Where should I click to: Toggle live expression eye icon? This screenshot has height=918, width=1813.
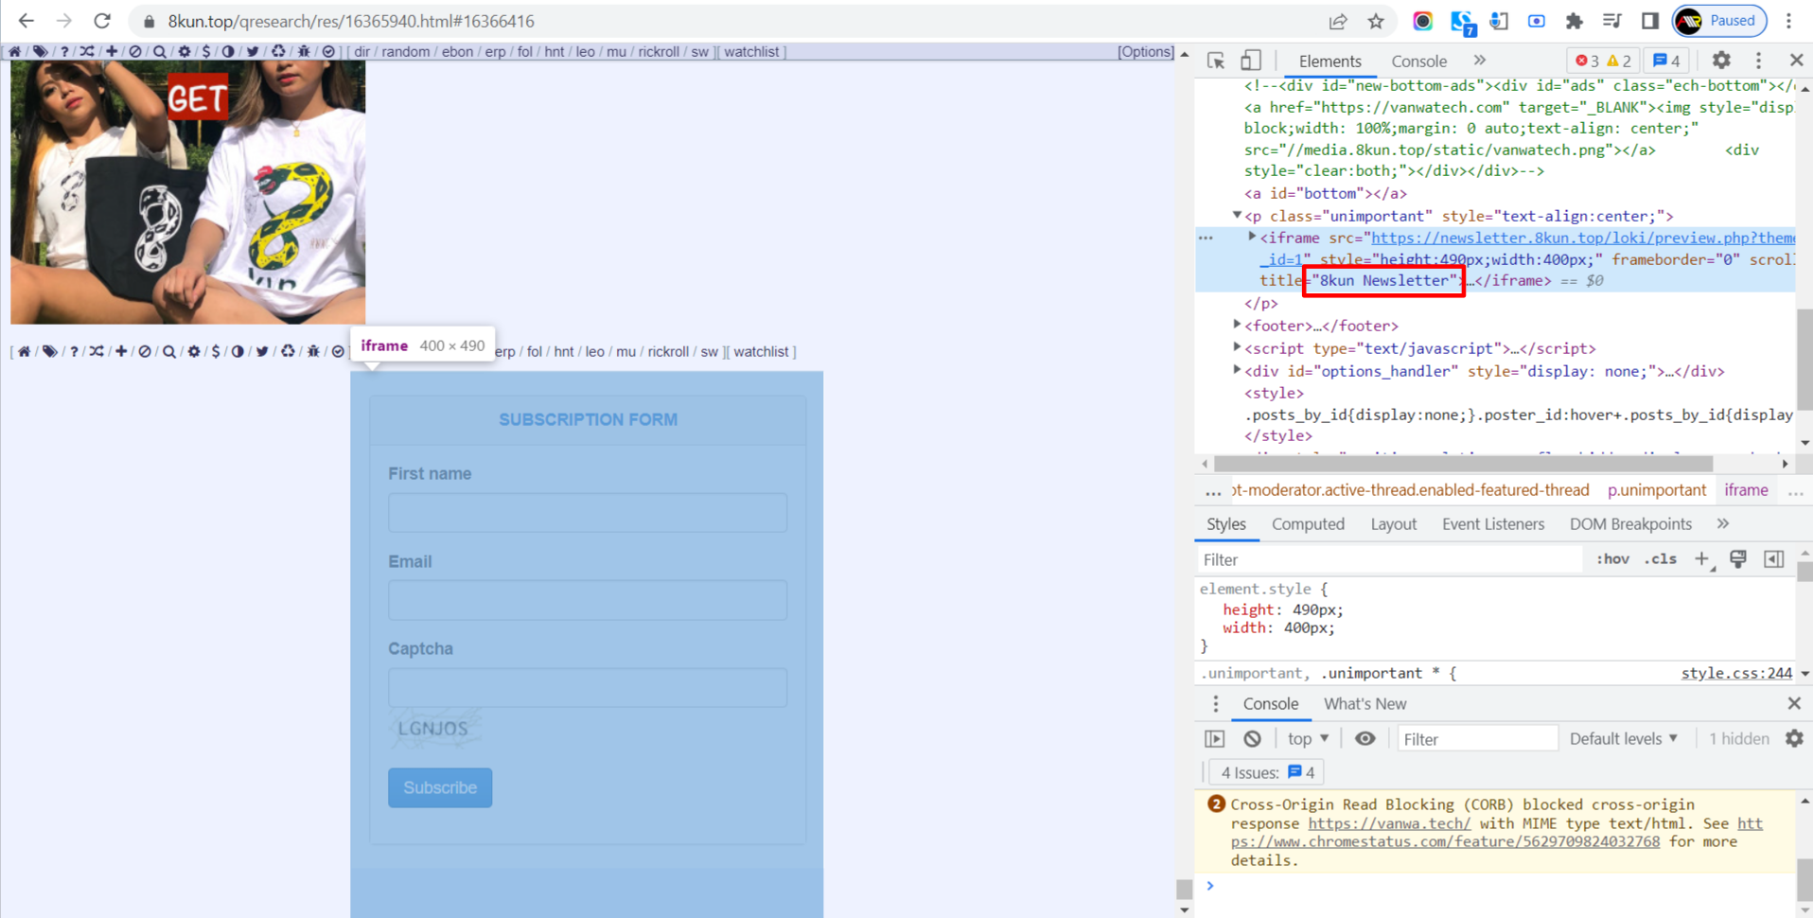[1364, 739]
